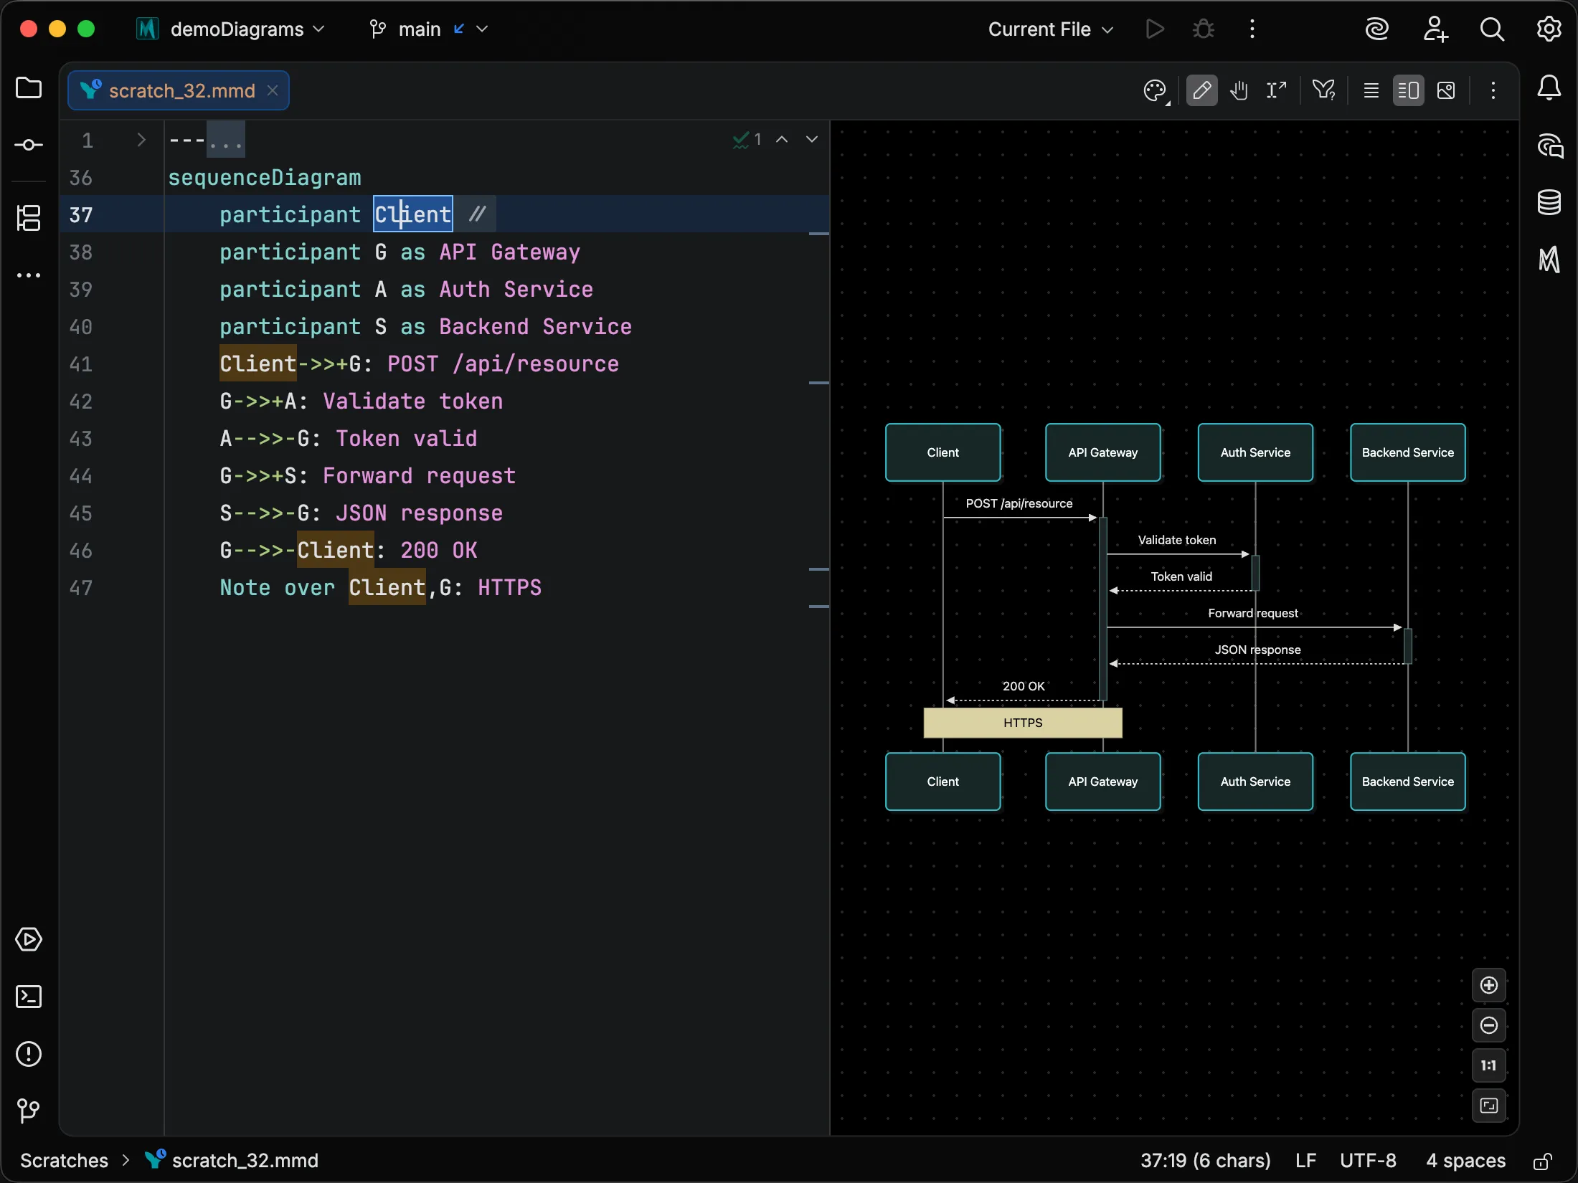
Task: Open the Notifications bell
Action: [1549, 88]
